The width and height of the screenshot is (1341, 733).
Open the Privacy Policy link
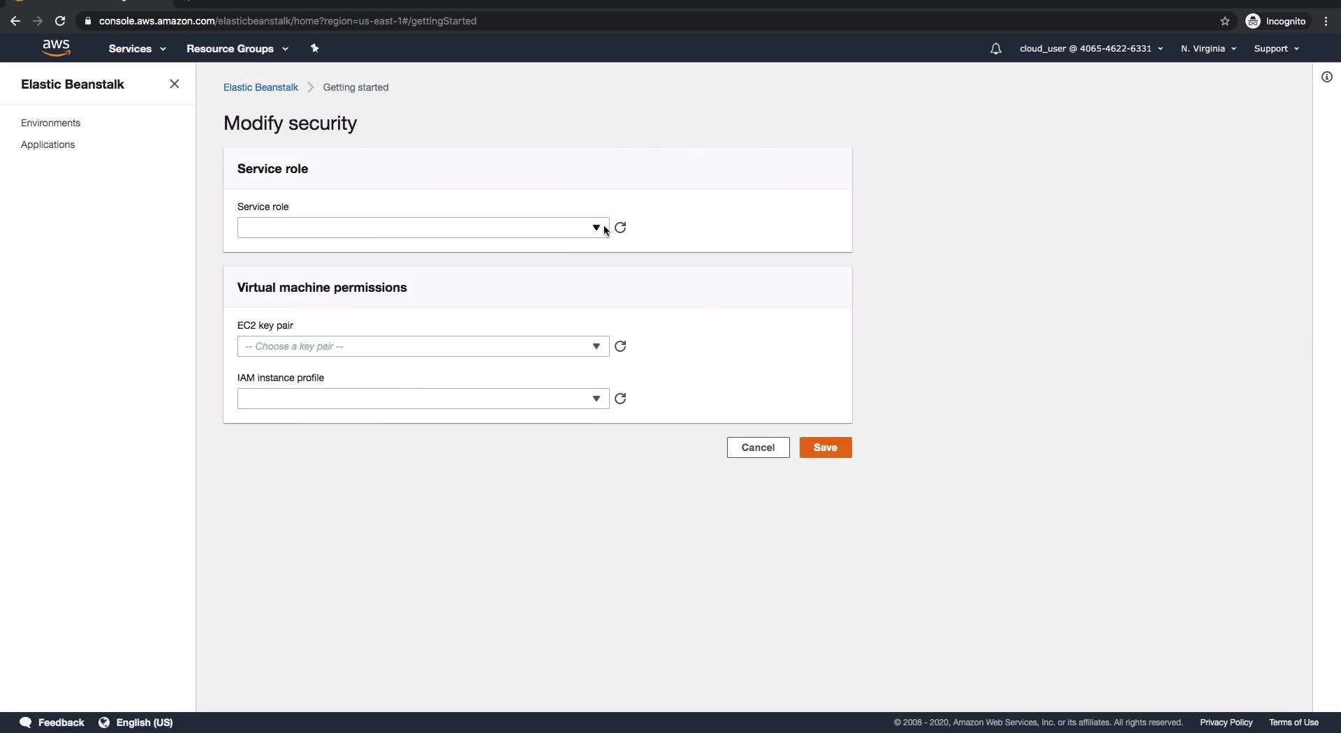pyautogui.click(x=1226, y=723)
